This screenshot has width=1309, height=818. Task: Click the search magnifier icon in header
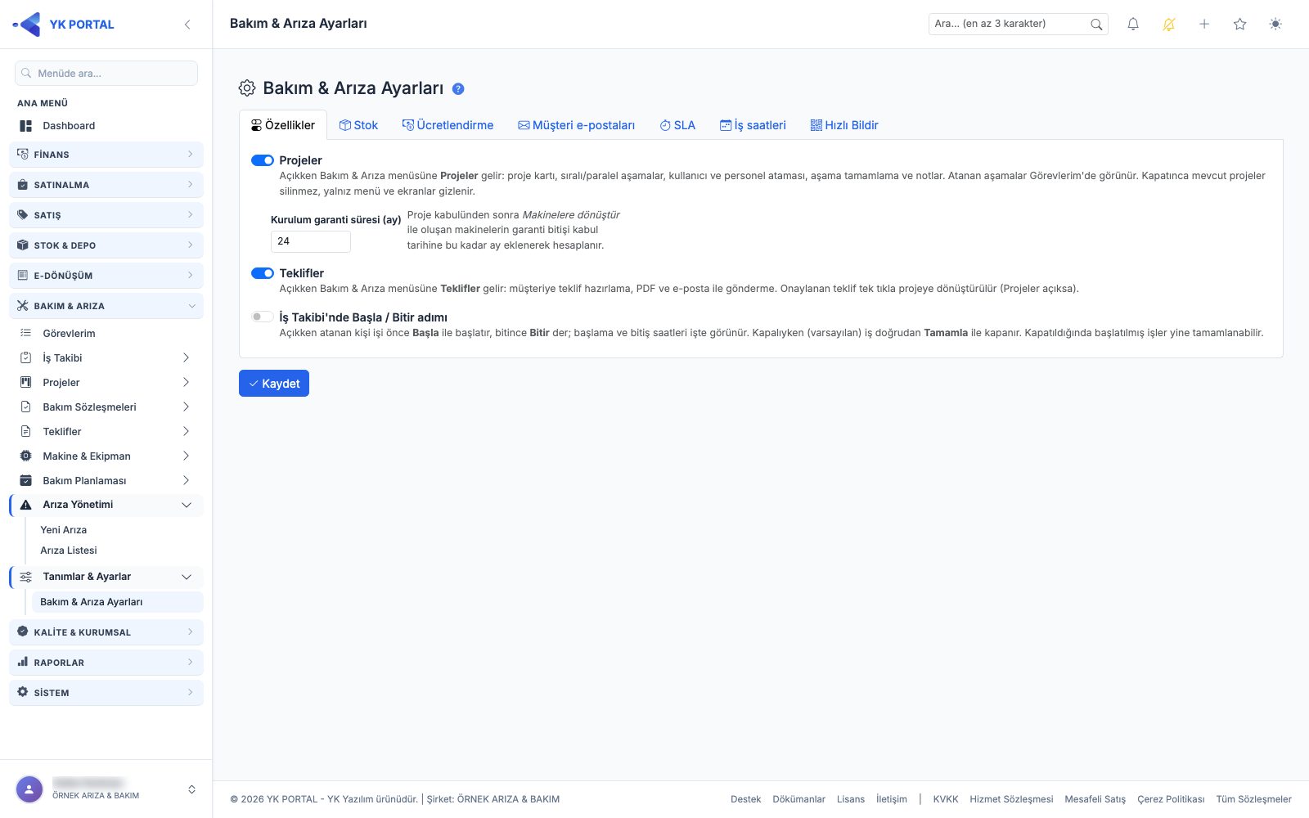pos(1096,25)
